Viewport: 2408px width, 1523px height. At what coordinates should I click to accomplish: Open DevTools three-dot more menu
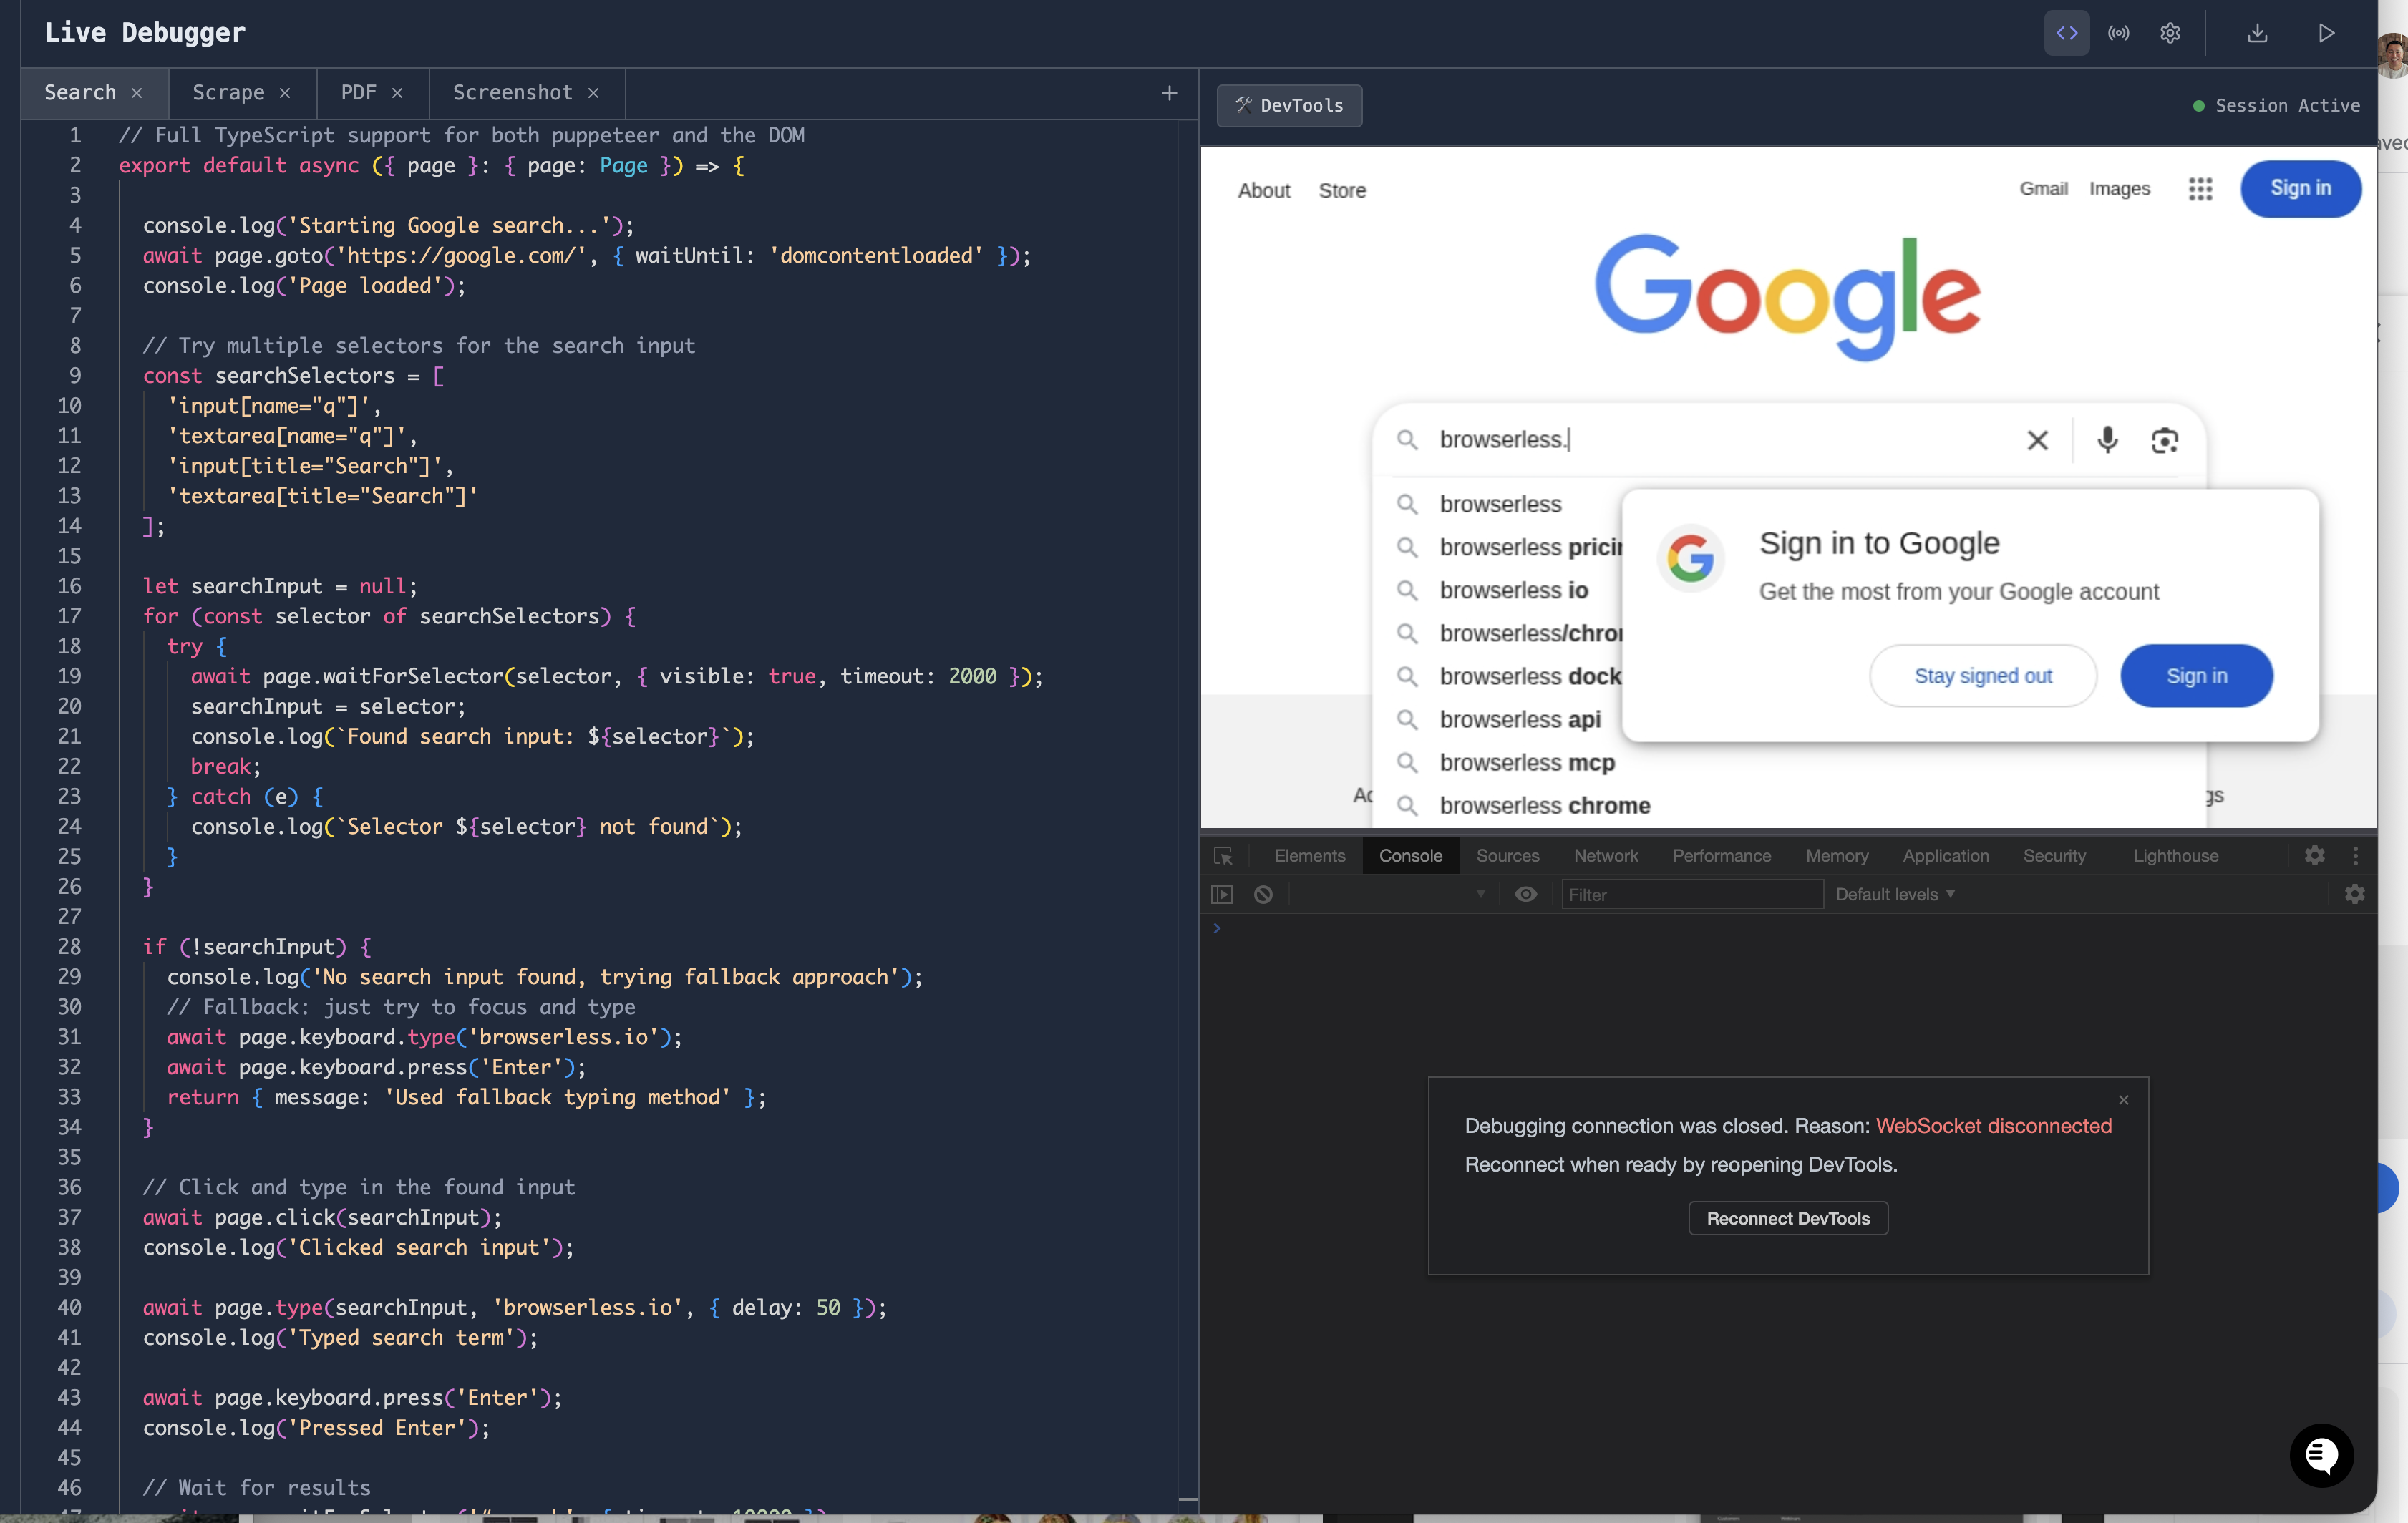[x=2355, y=855]
